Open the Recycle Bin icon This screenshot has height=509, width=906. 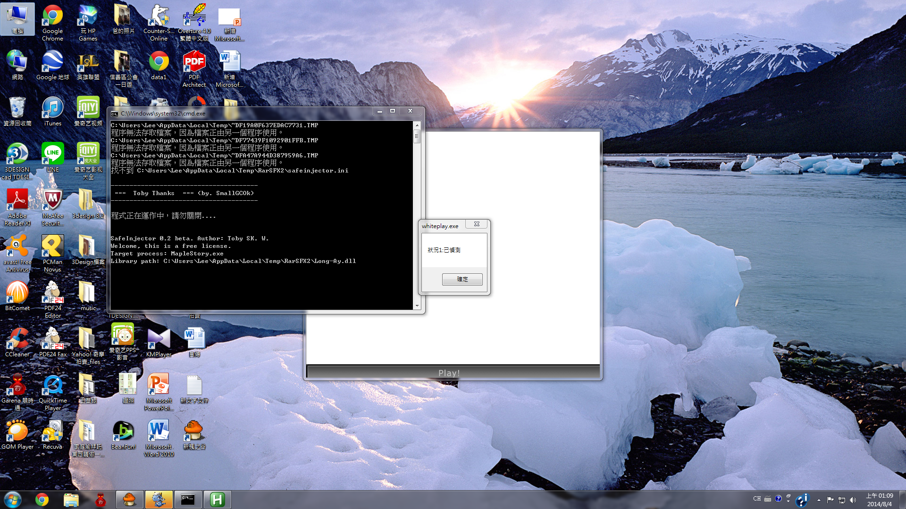[x=17, y=111]
